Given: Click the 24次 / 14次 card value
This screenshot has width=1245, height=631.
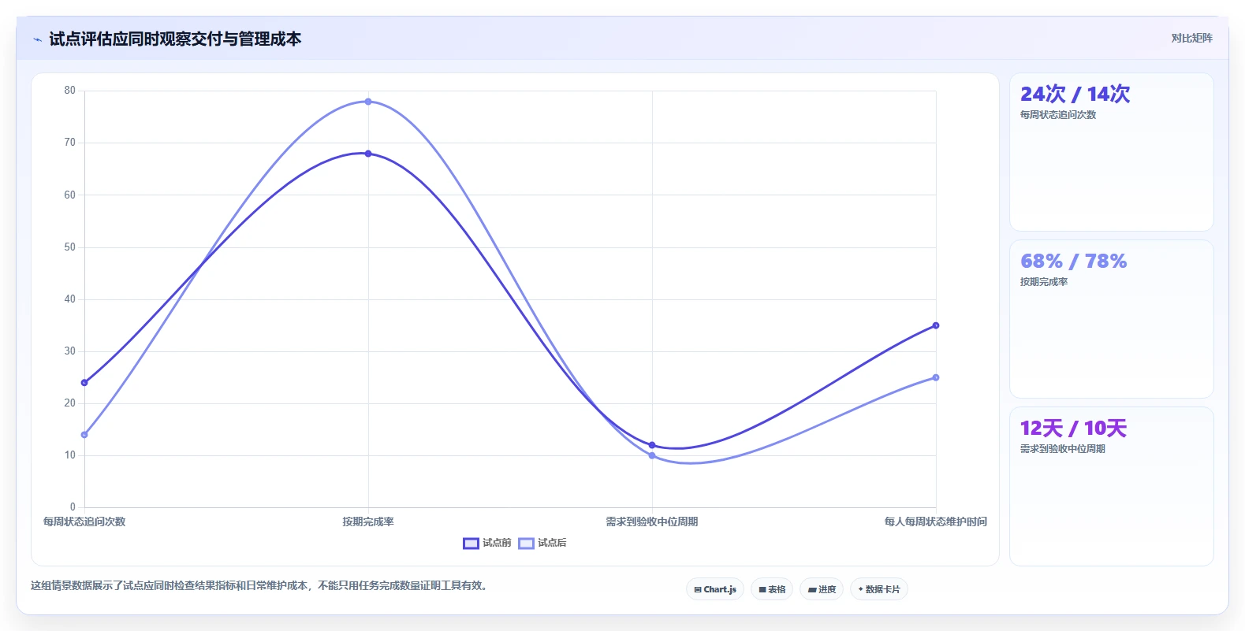Looking at the screenshot, I should tap(1075, 94).
